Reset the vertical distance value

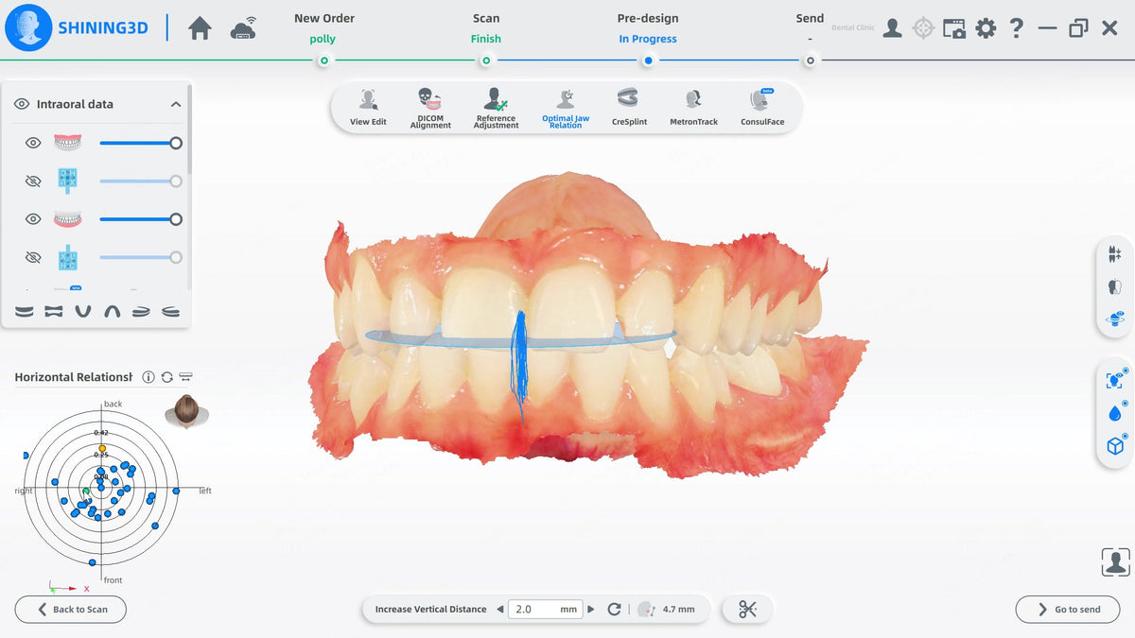point(614,610)
